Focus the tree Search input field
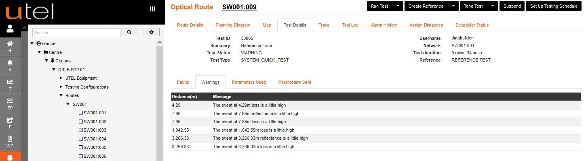 click(76, 33)
